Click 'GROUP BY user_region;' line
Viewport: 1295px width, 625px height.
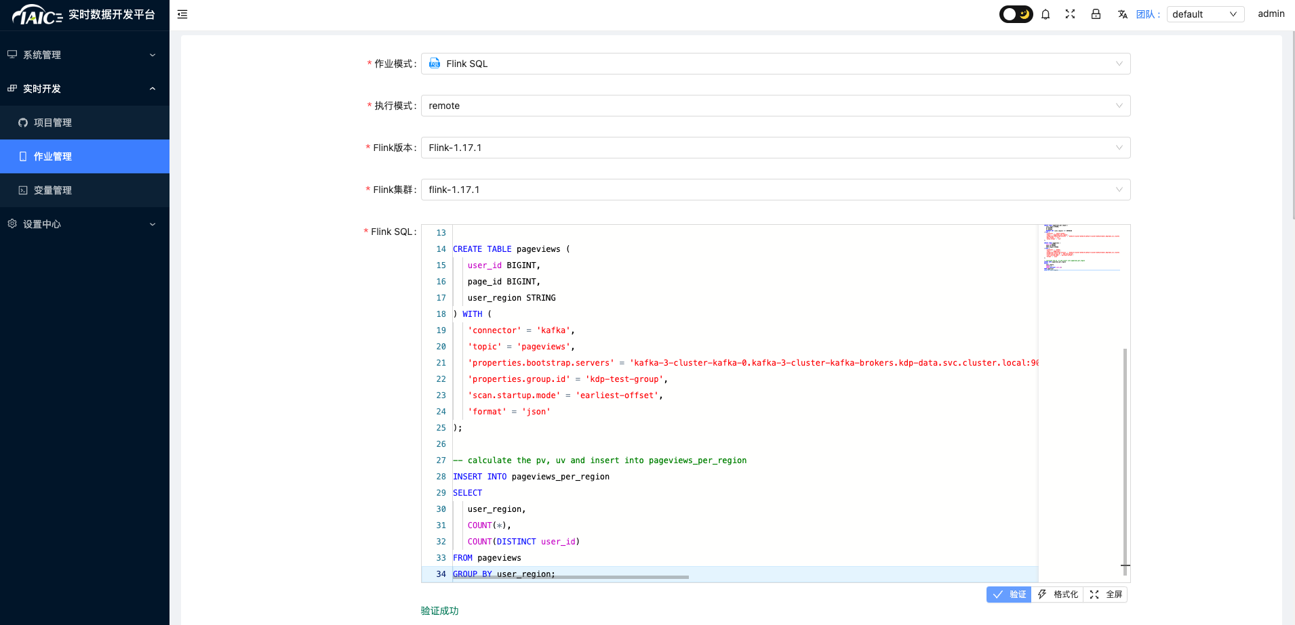(504, 574)
